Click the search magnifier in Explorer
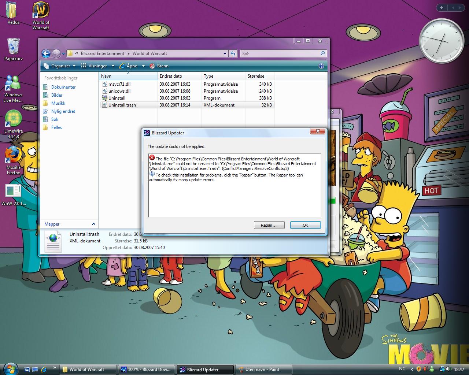This screenshot has width=469, height=375. pos(322,53)
